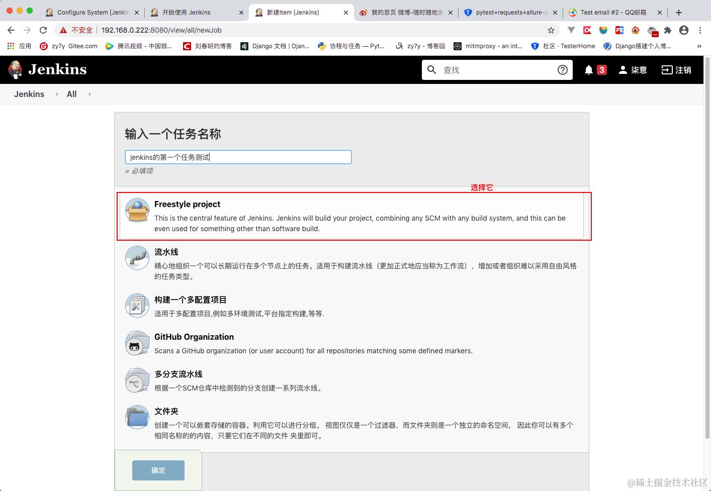The image size is (711, 491).
Task: Select the 构建一个多配置项目 icon
Action: pos(137,306)
